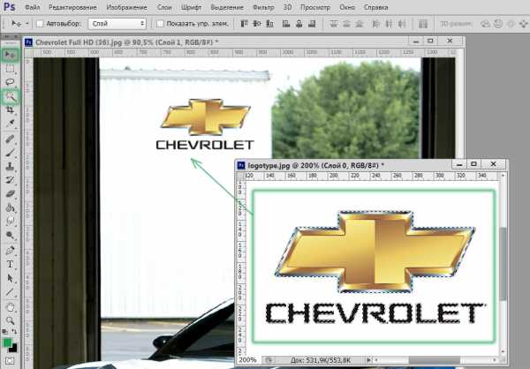Click the green foreground color swatch

[8, 343]
